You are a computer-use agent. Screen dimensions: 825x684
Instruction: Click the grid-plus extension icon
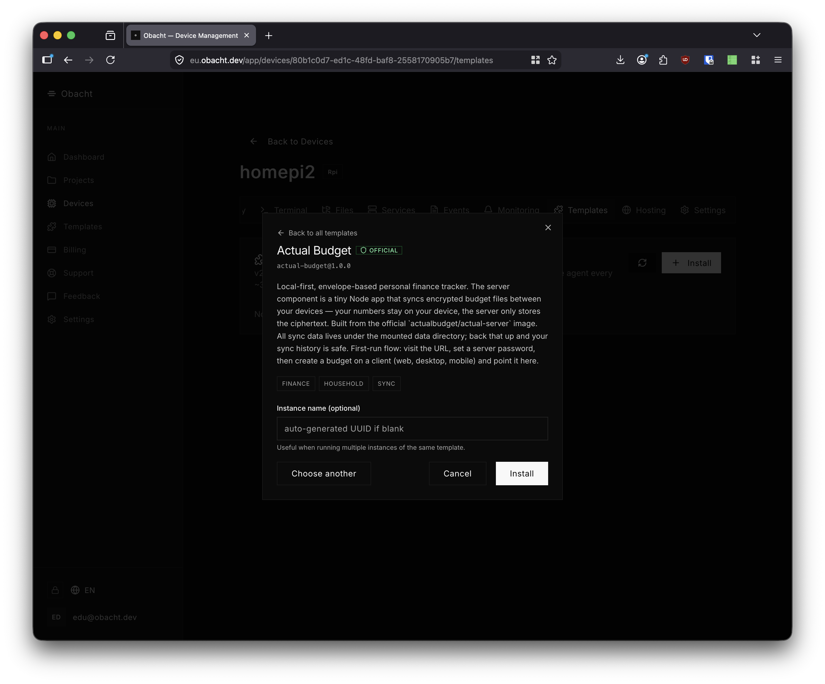coord(755,60)
